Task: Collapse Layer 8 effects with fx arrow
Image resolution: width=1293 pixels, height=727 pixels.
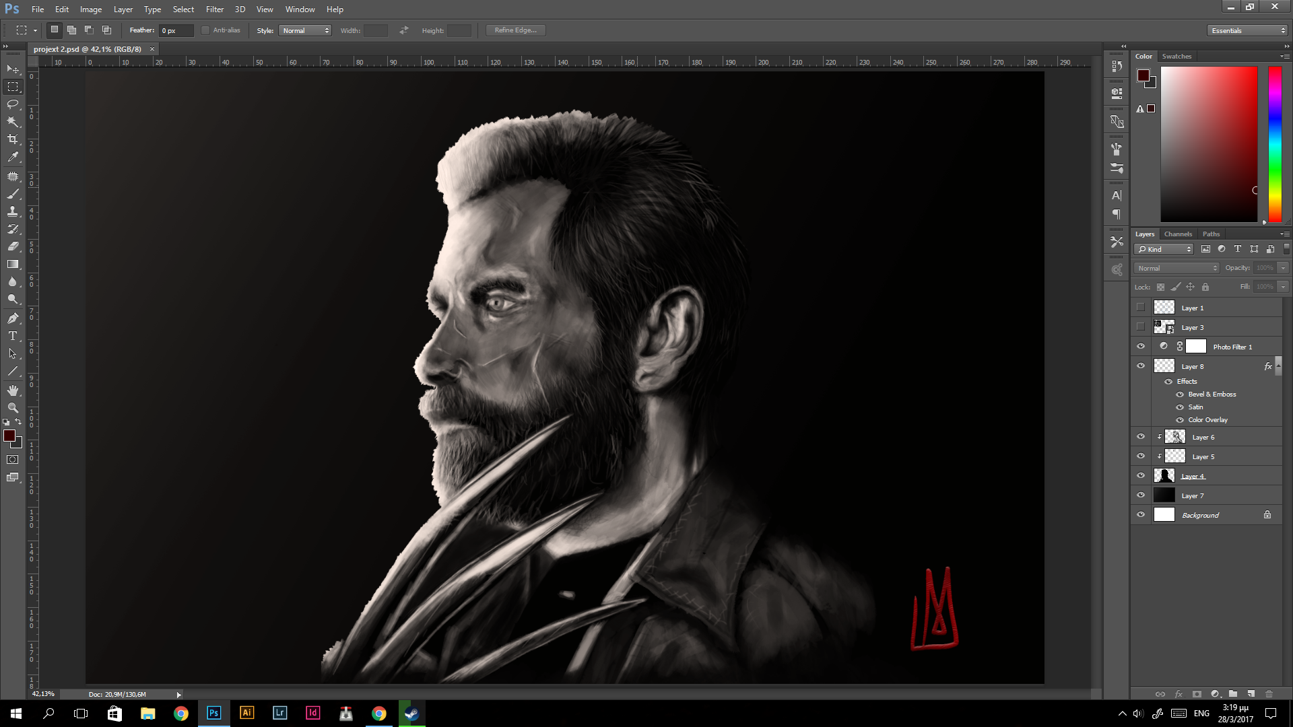Action: click(1279, 366)
